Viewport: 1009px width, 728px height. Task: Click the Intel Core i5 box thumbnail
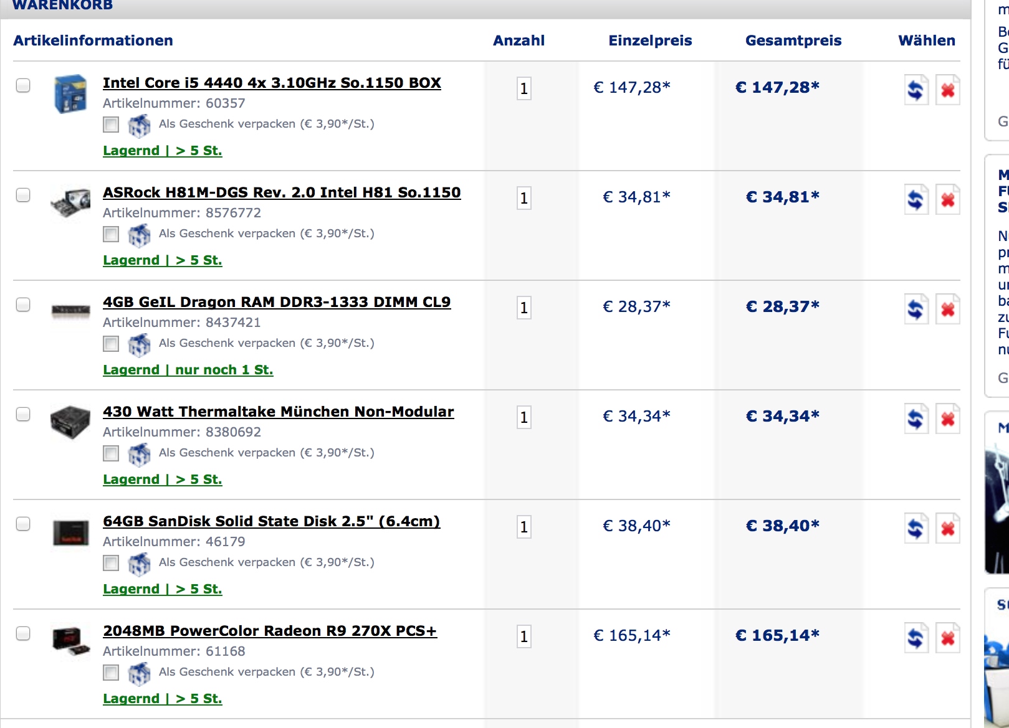(x=70, y=94)
